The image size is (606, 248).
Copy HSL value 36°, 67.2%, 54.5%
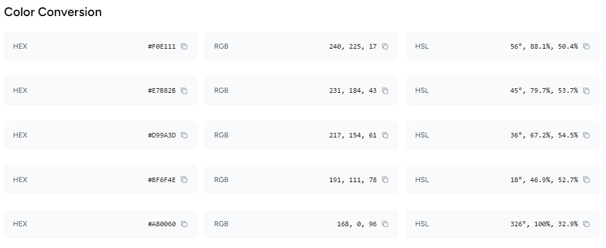click(x=586, y=135)
